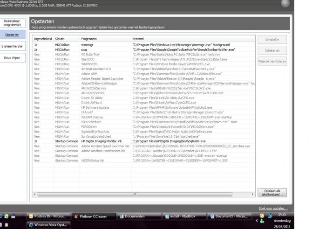
Task: Select the HP Digital Imaging Monitor.lnk row
Action: [x=143, y=141]
